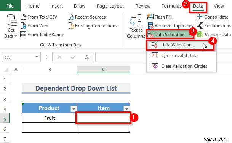This screenshot has width=232, height=143.
Task: Select column B header
Action: pos(50,70)
